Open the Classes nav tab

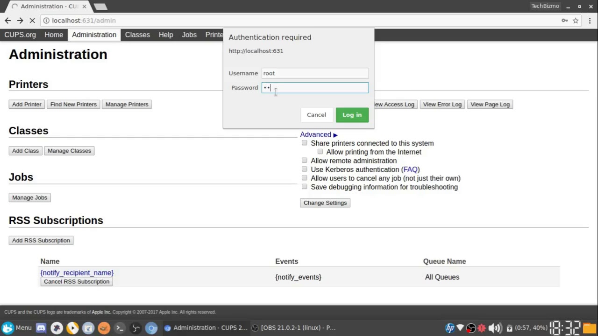137,35
